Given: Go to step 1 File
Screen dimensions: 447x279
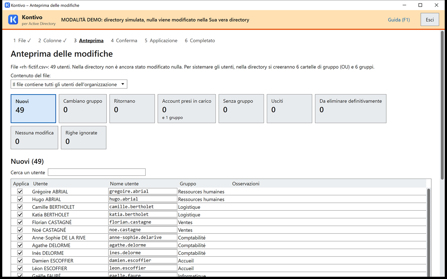Looking at the screenshot, I should 22,40.
